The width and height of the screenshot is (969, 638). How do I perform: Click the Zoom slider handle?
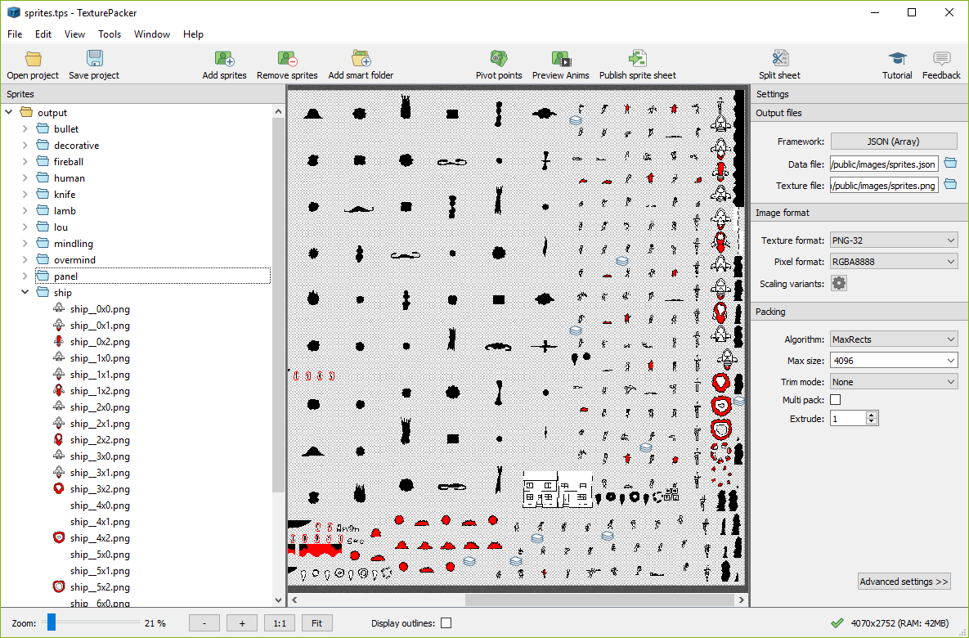click(x=52, y=622)
